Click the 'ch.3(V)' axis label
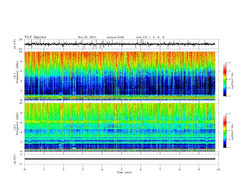246x190 pixels. 15,159
